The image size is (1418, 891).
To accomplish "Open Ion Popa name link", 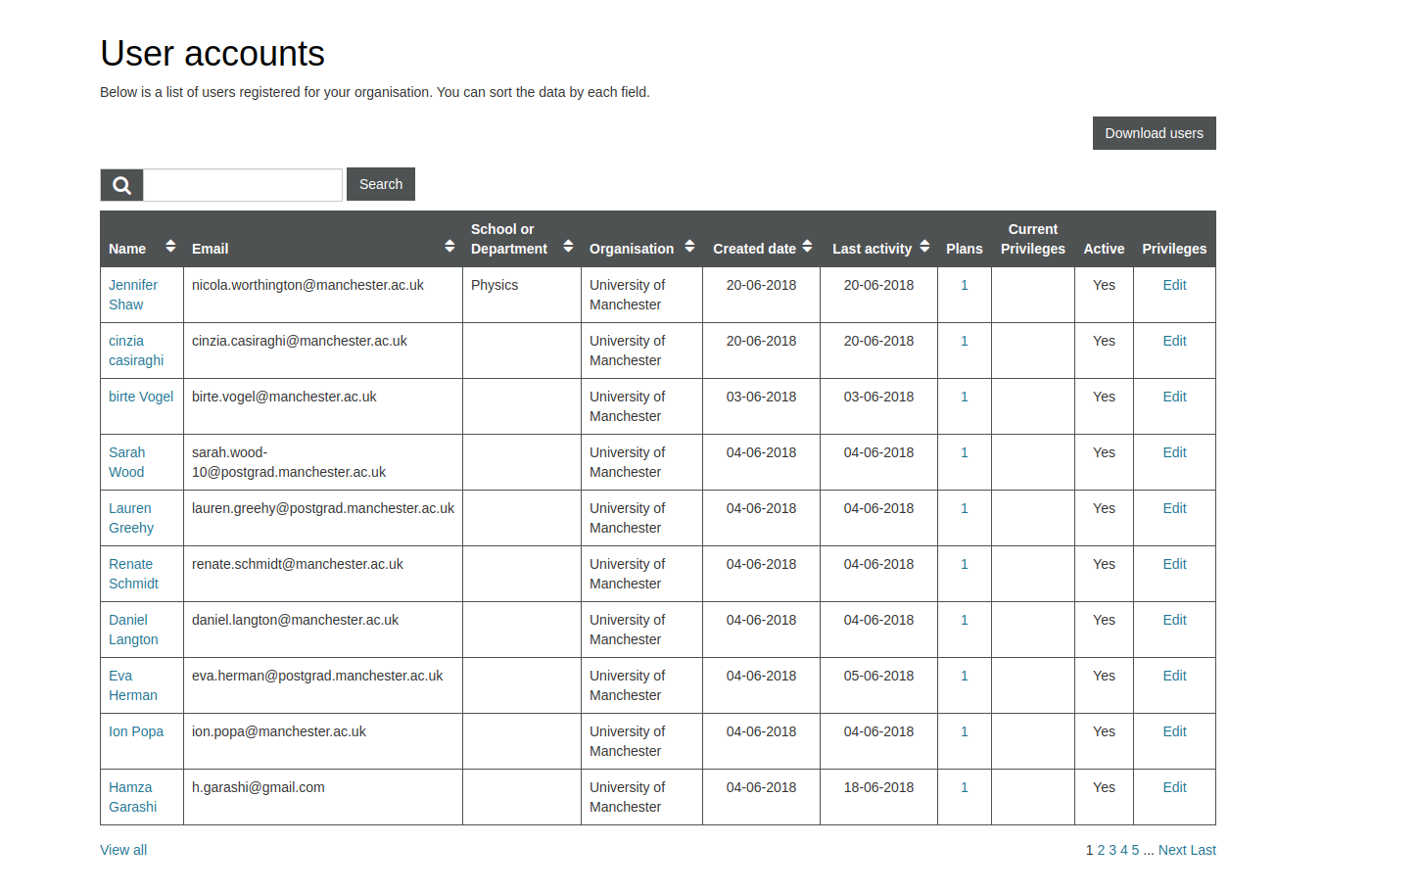I will pyautogui.click(x=136, y=731).
